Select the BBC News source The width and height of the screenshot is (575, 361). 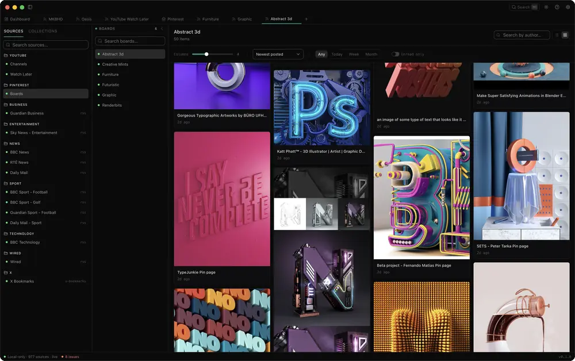[x=46, y=152]
